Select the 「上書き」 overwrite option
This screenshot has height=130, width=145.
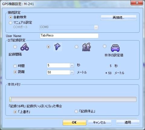pos(15,112)
